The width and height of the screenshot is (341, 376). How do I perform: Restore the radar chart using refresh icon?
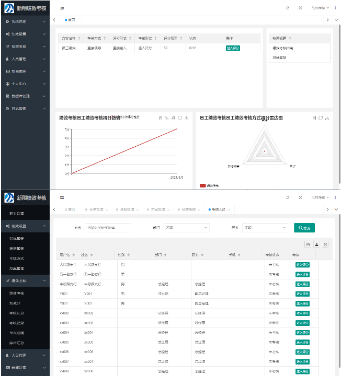coord(321,118)
